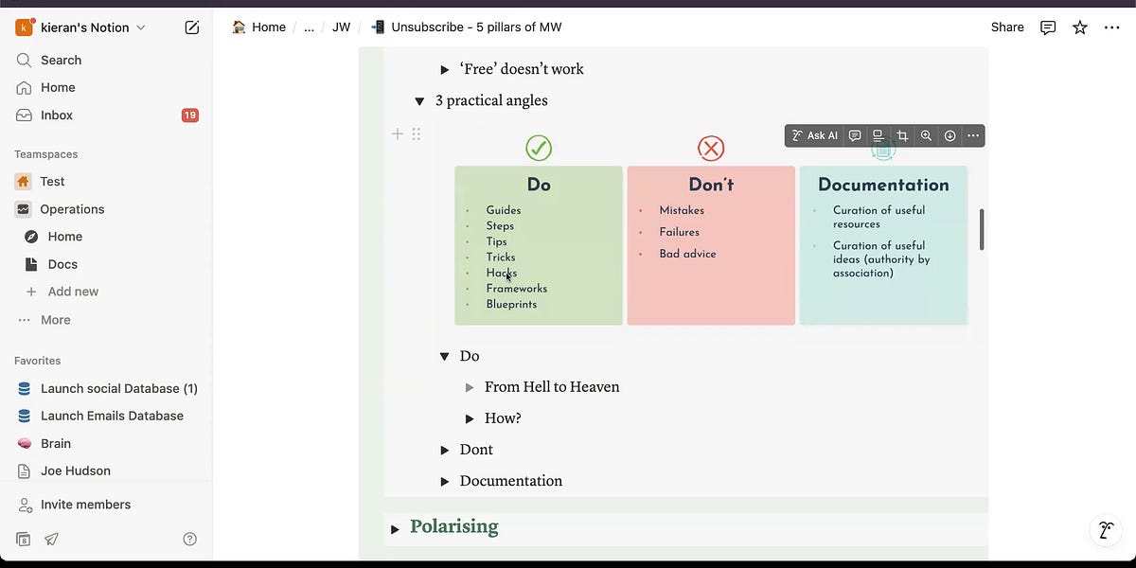Favorite this page with the star icon
The height and width of the screenshot is (568, 1136).
1080,27
